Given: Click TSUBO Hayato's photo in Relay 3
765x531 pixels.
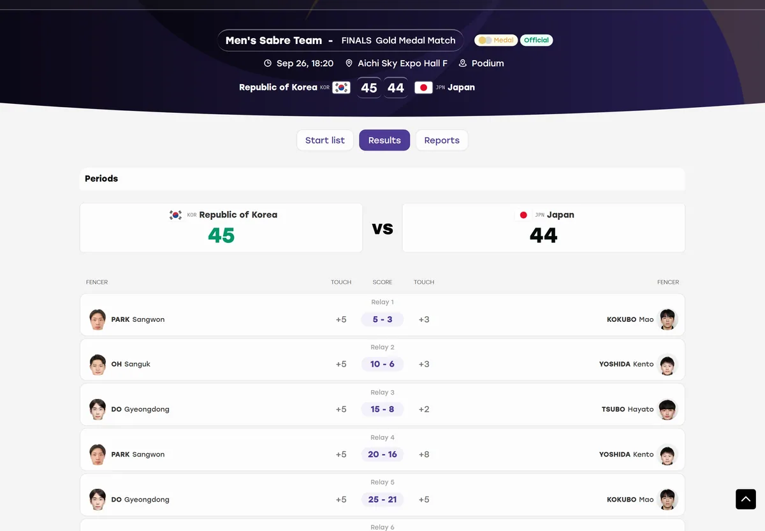Looking at the screenshot, I should click(667, 409).
